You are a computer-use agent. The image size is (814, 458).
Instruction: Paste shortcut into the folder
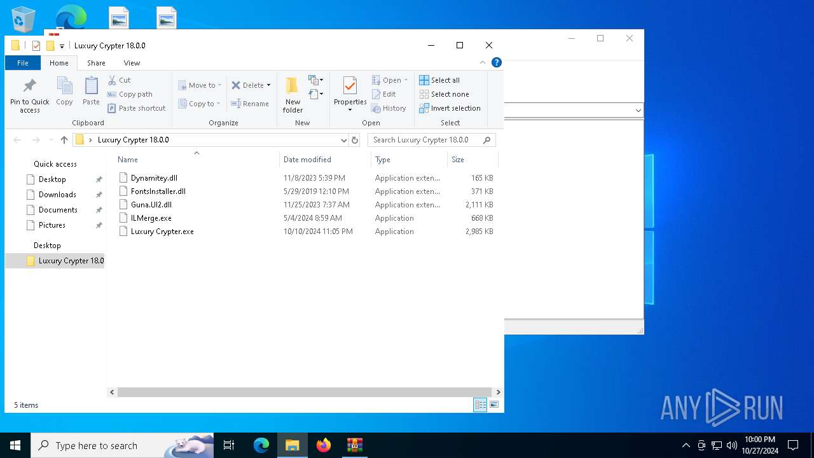point(137,108)
